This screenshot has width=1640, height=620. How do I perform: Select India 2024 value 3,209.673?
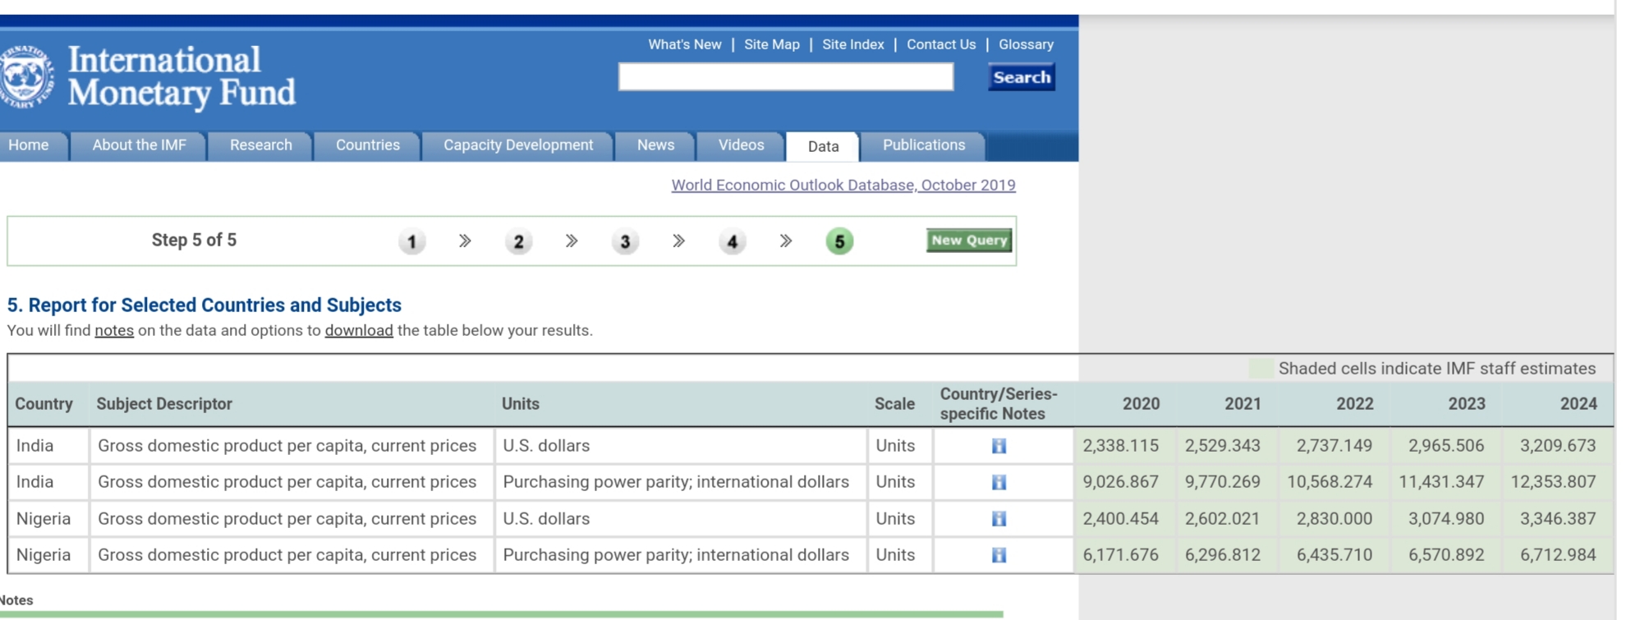pos(1558,446)
